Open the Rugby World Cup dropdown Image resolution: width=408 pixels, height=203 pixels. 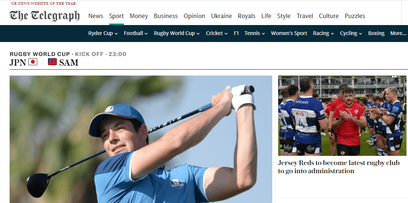pyautogui.click(x=198, y=34)
